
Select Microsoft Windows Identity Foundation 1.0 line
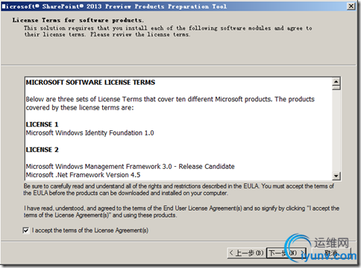coord(90,133)
